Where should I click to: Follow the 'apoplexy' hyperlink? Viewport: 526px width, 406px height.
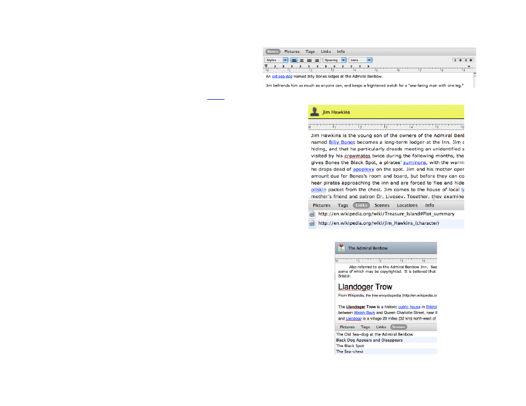(363, 169)
